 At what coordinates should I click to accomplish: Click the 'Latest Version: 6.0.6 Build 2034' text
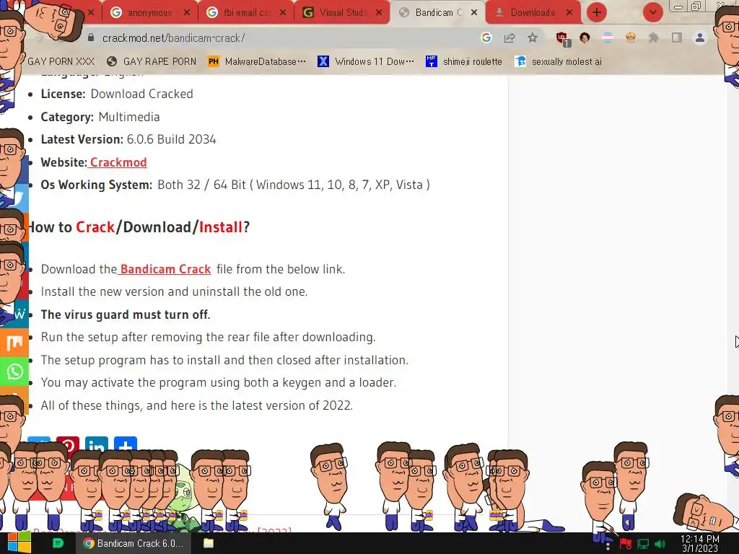pos(128,139)
